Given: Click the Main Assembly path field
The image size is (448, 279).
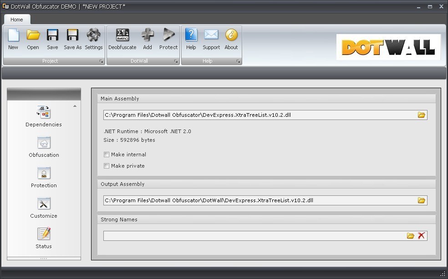Looking at the screenshot, I should point(265,115).
